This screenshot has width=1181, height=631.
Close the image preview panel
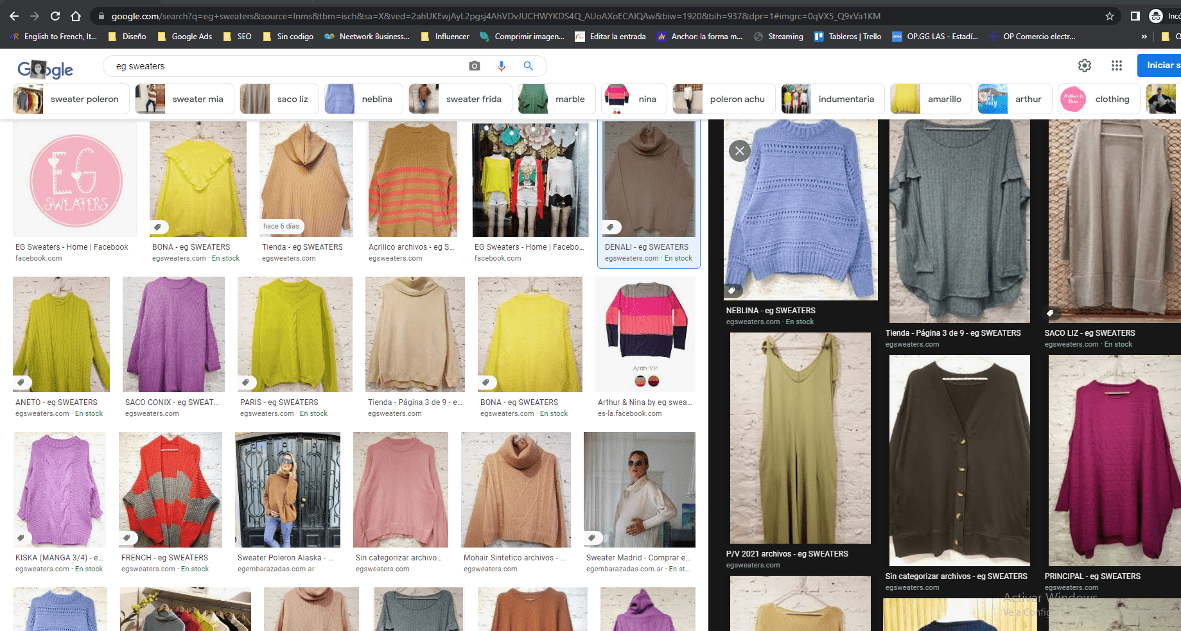740,151
